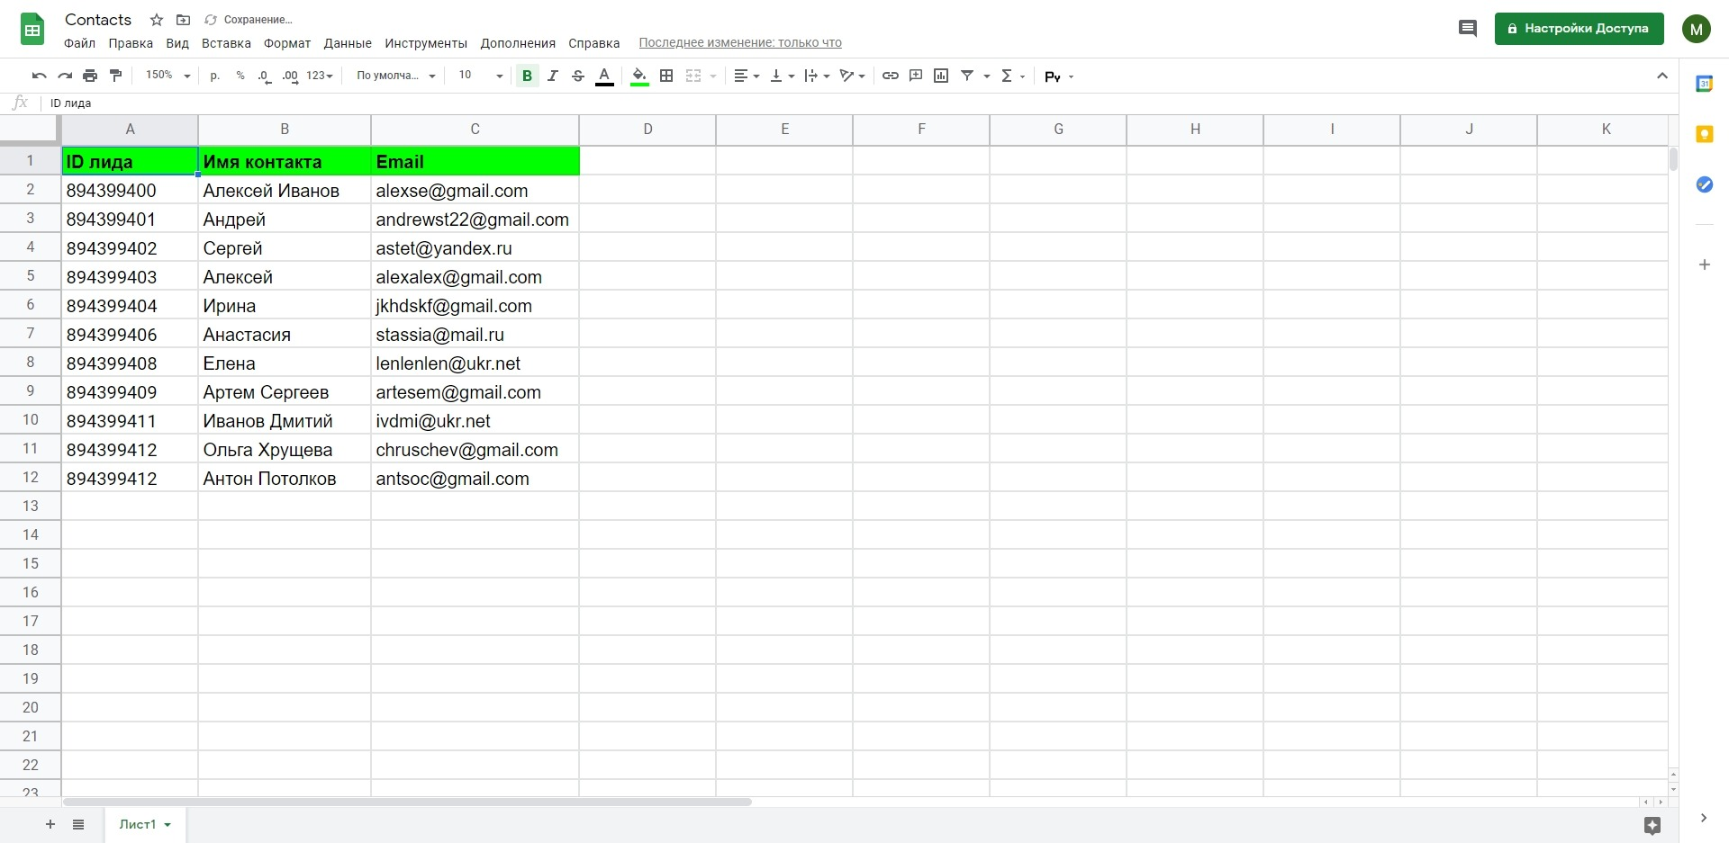The image size is (1729, 843).
Task: Click the Настройки Доступа share button
Action: pyautogui.click(x=1579, y=29)
